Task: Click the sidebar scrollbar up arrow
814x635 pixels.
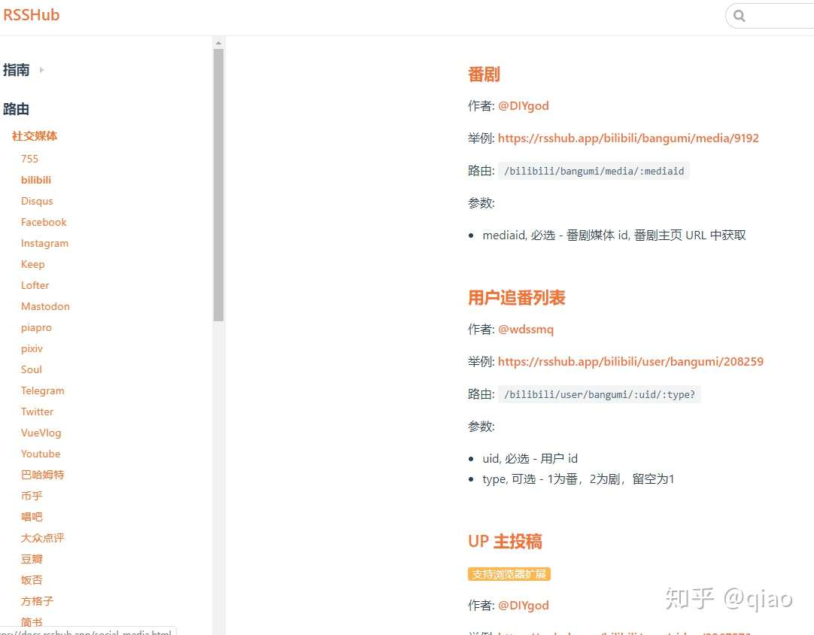Action: coord(219,43)
